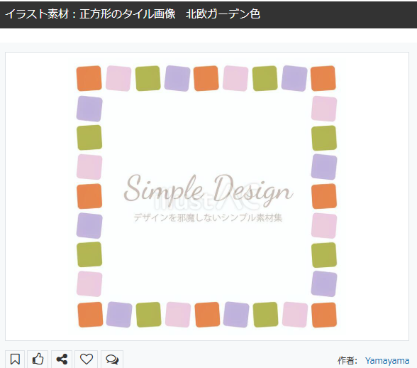Click the share icon

click(62, 359)
